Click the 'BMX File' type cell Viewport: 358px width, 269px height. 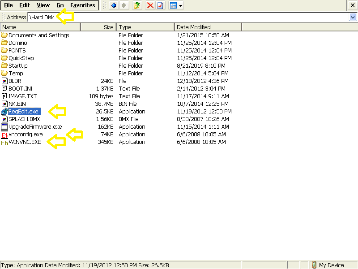coord(128,119)
